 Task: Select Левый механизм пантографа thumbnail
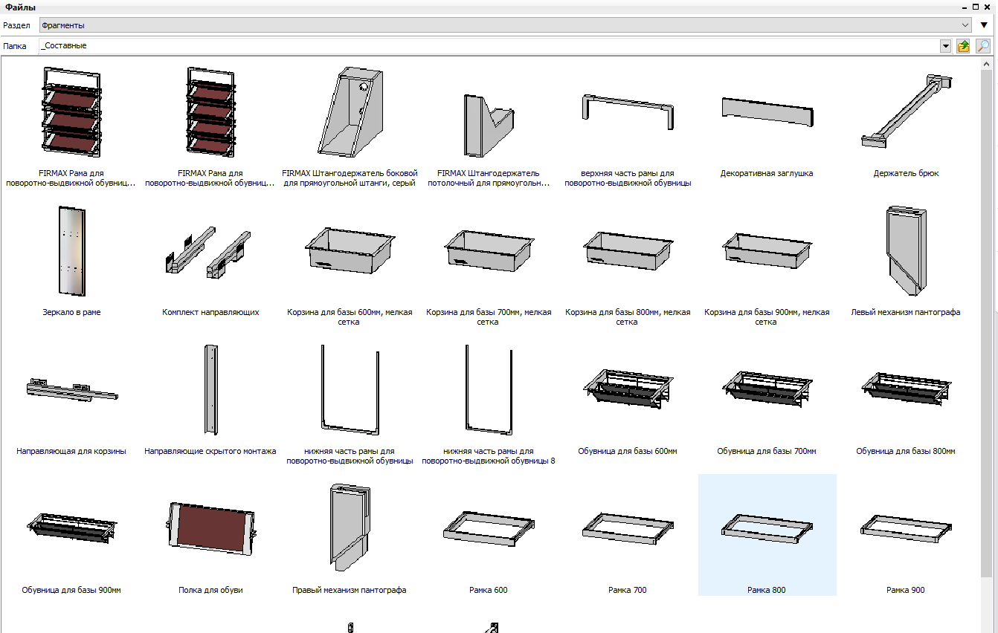coord(906,251)
